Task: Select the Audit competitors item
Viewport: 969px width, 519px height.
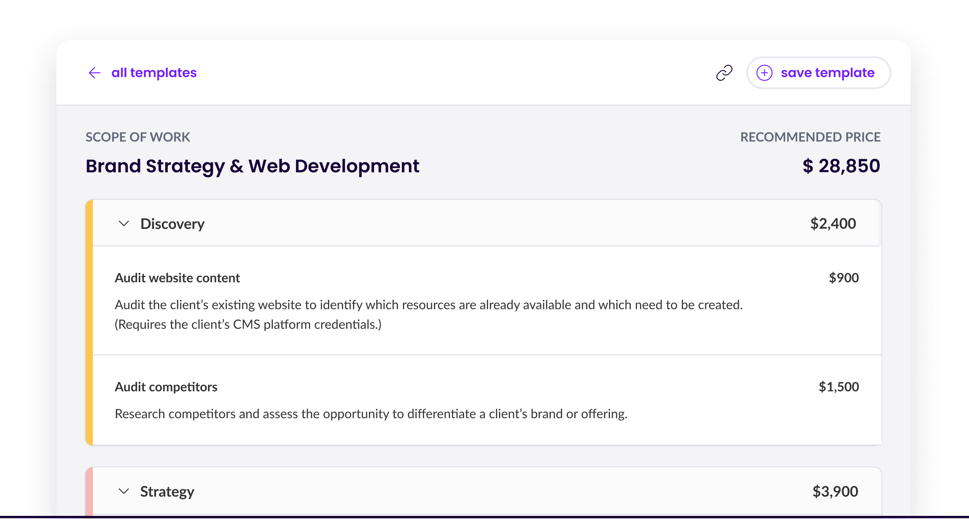Action: (166, 387)
